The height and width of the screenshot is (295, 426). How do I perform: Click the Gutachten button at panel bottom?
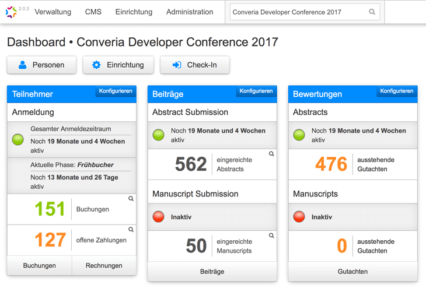(x=352, y=272)
